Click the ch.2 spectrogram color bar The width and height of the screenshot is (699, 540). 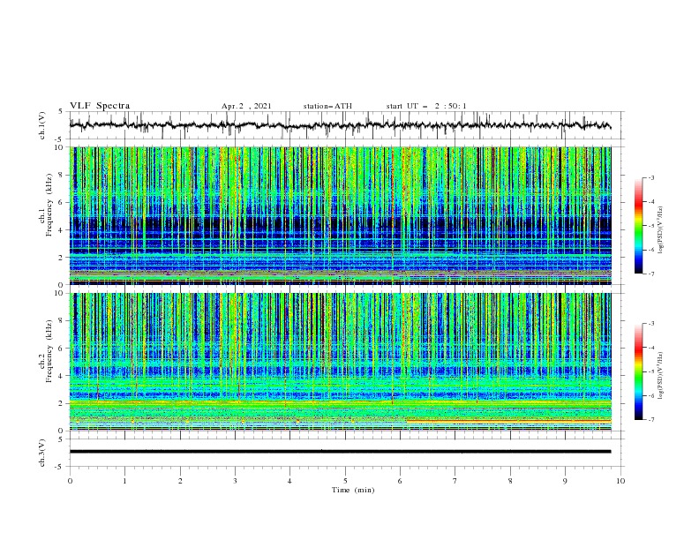(638, 371)
